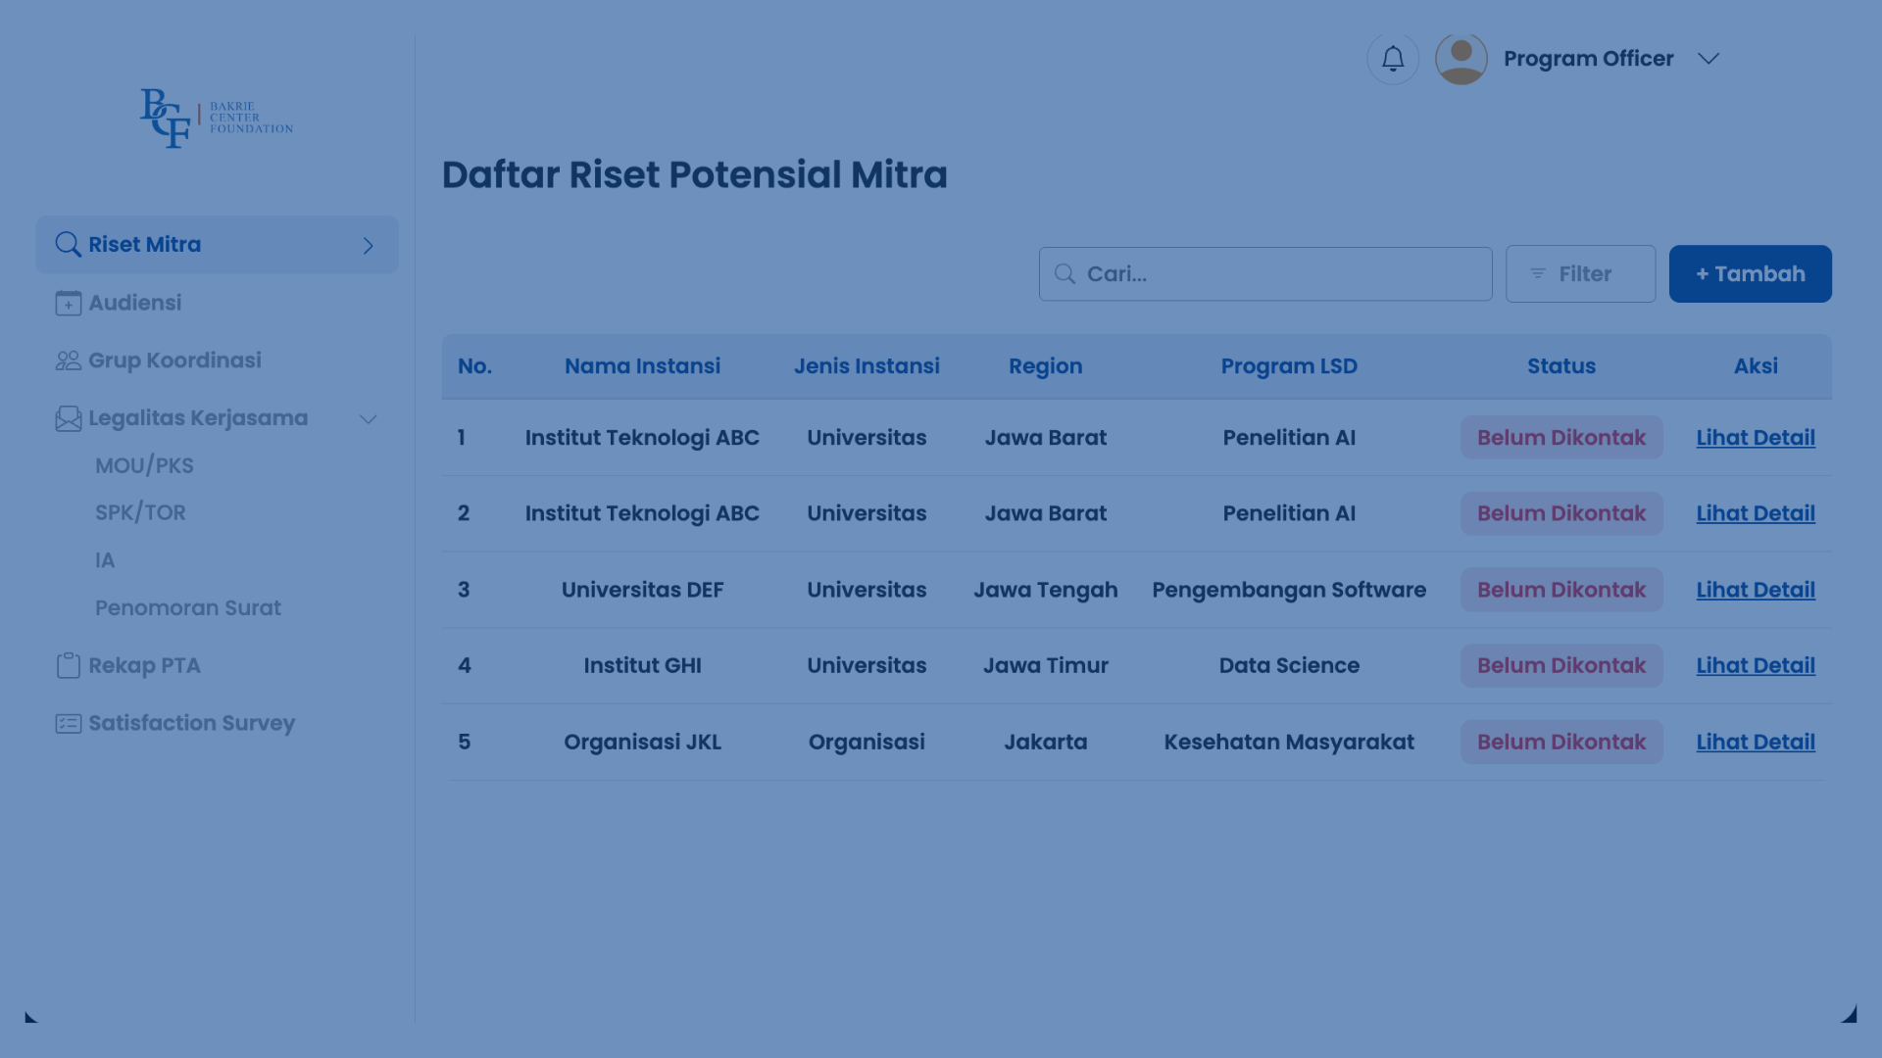Click the search icon in Cari field

[1065, 273]
